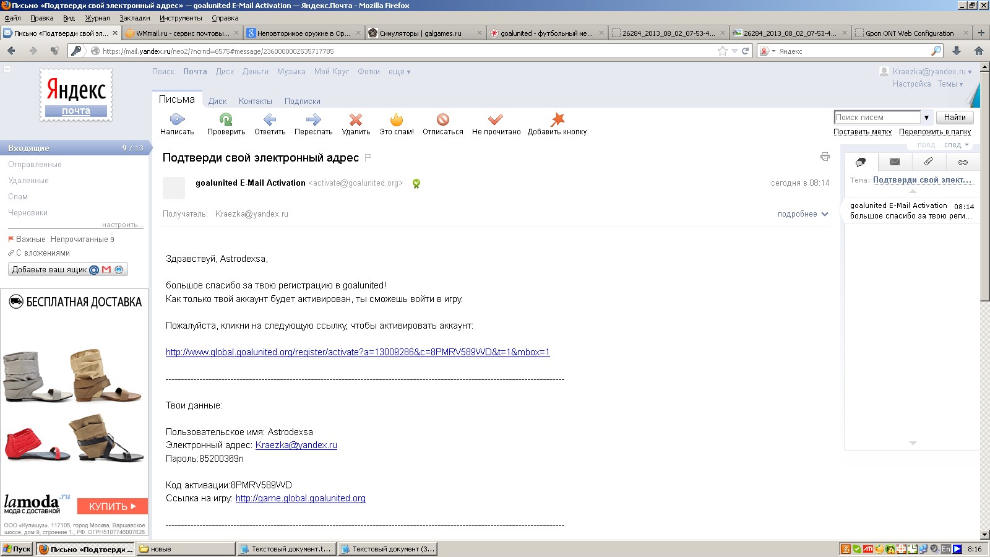Click the Проверить refresh mail icon
Image resolution: width=990 pixels, height=557 pixels.
coord(226,119)
